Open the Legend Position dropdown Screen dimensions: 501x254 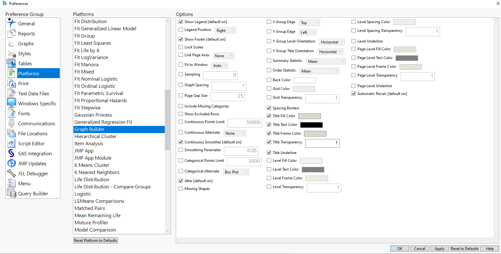[x=225, y=31]
